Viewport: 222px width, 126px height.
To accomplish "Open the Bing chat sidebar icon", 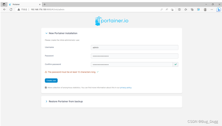I will click(x=219, y=9).
